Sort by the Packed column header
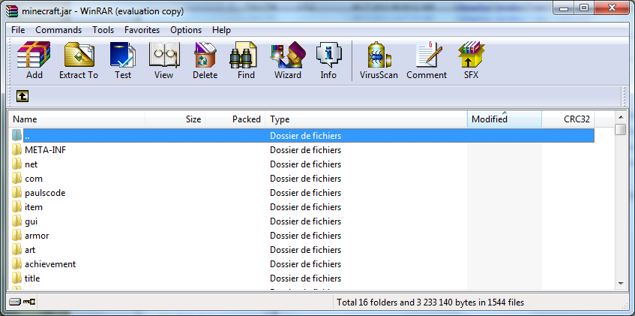 (x=235, y=119)
